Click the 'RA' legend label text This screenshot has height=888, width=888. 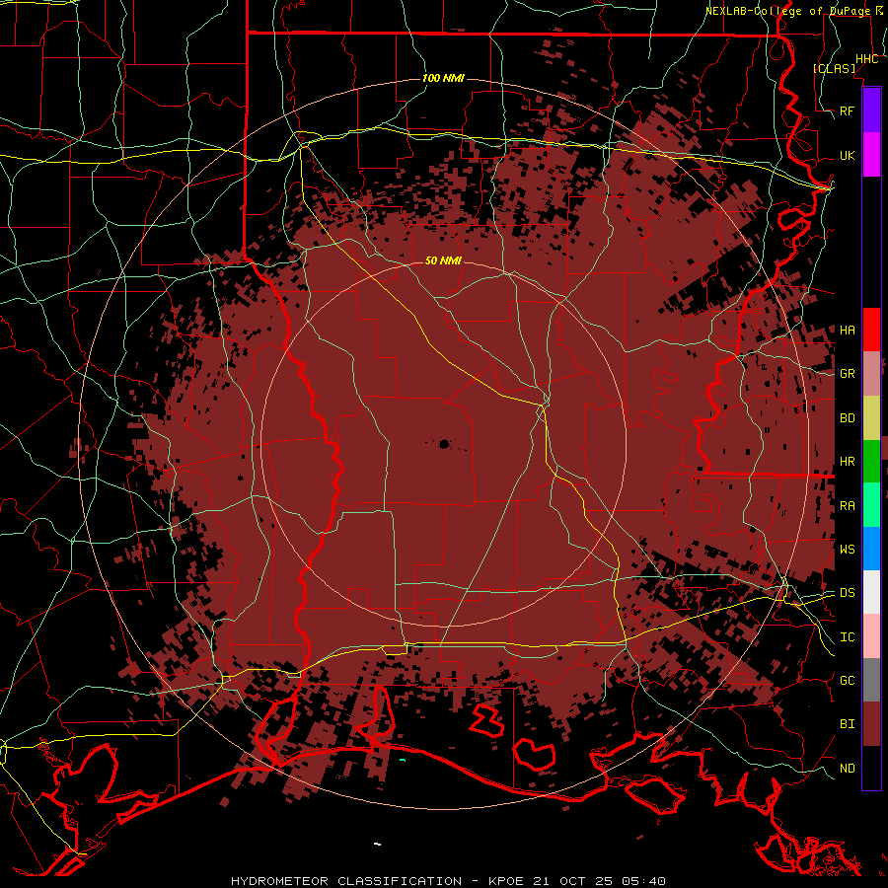click(x=848, y=506)
